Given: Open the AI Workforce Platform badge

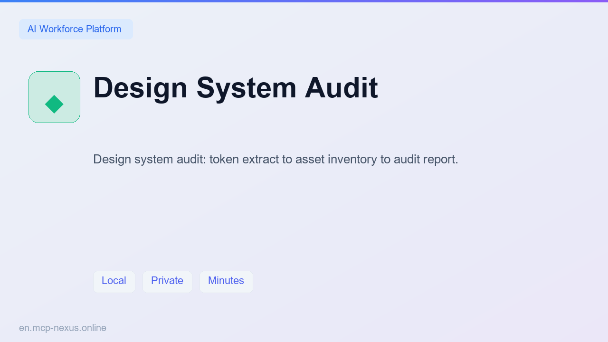Looking at the screenshot, I should (76, 29).
